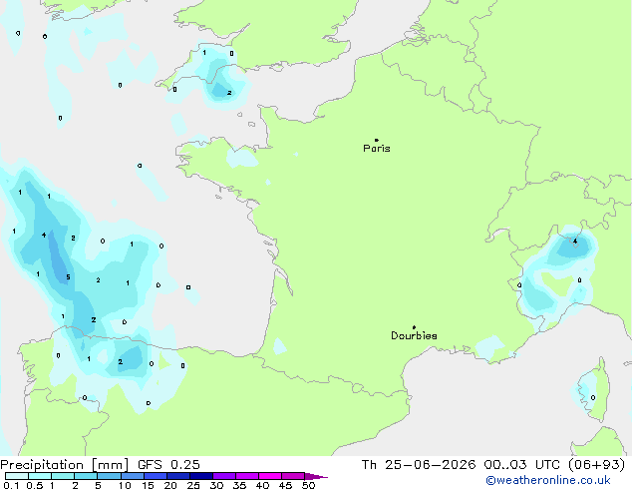Viewport: 632px width, 489px height.
Task: Click the Paris city marker dot
Action: tap(377, 140)
